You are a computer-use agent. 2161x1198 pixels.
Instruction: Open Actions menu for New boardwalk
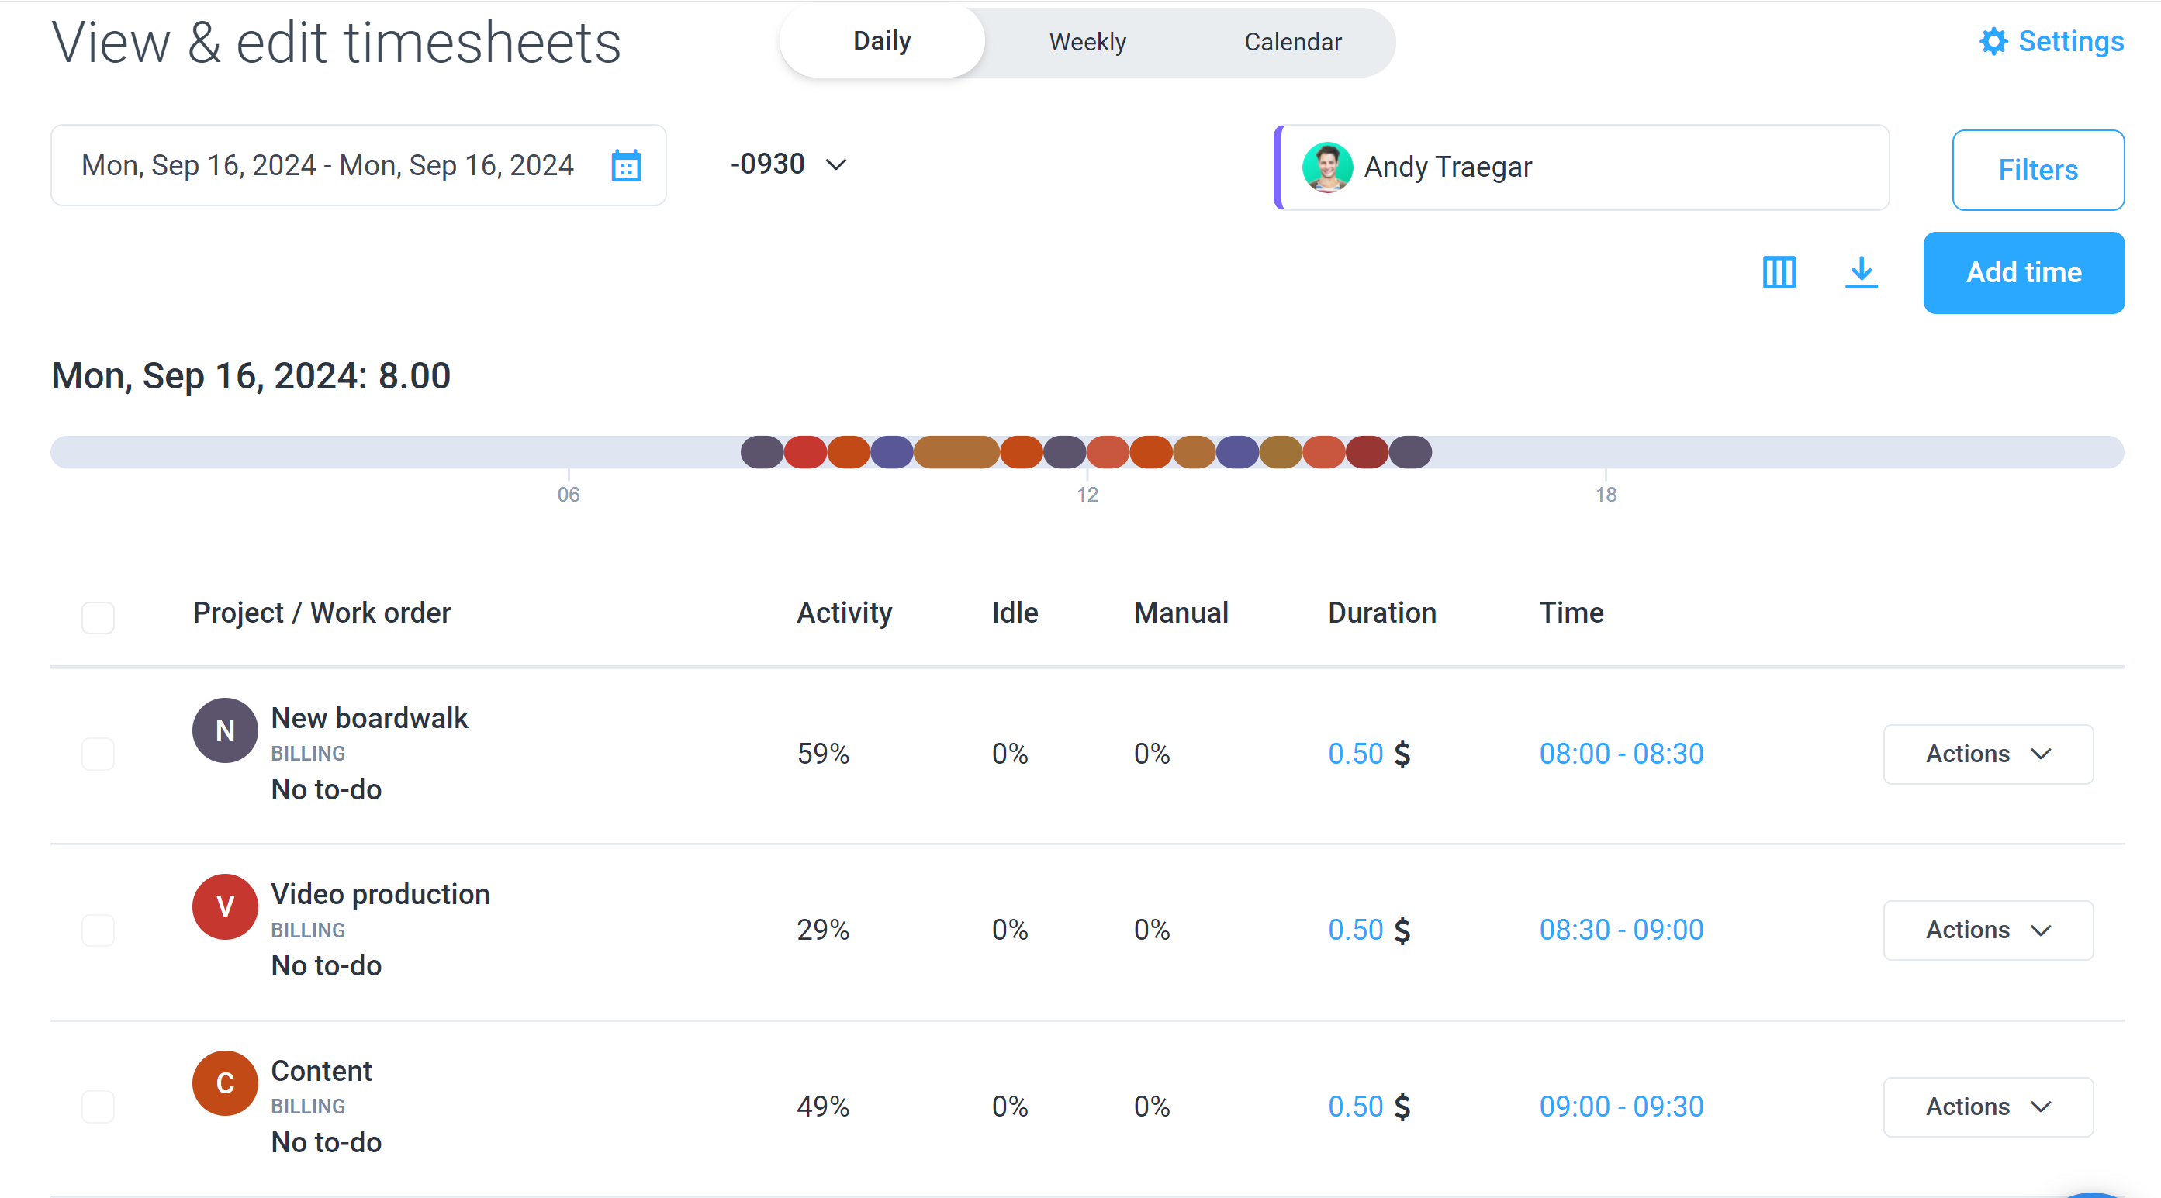[1987, 754]
